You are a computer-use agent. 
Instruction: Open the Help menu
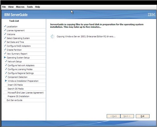point(37,7)
